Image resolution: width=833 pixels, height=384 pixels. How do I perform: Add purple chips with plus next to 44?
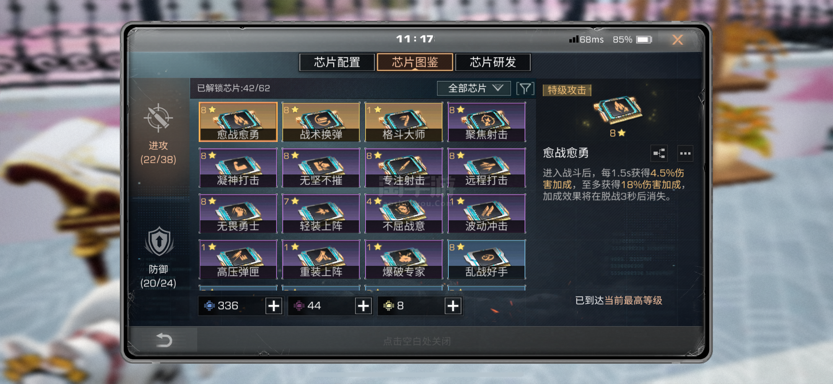pos(363,305)
